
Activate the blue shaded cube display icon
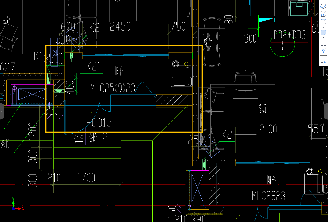[x=323, y=32]
